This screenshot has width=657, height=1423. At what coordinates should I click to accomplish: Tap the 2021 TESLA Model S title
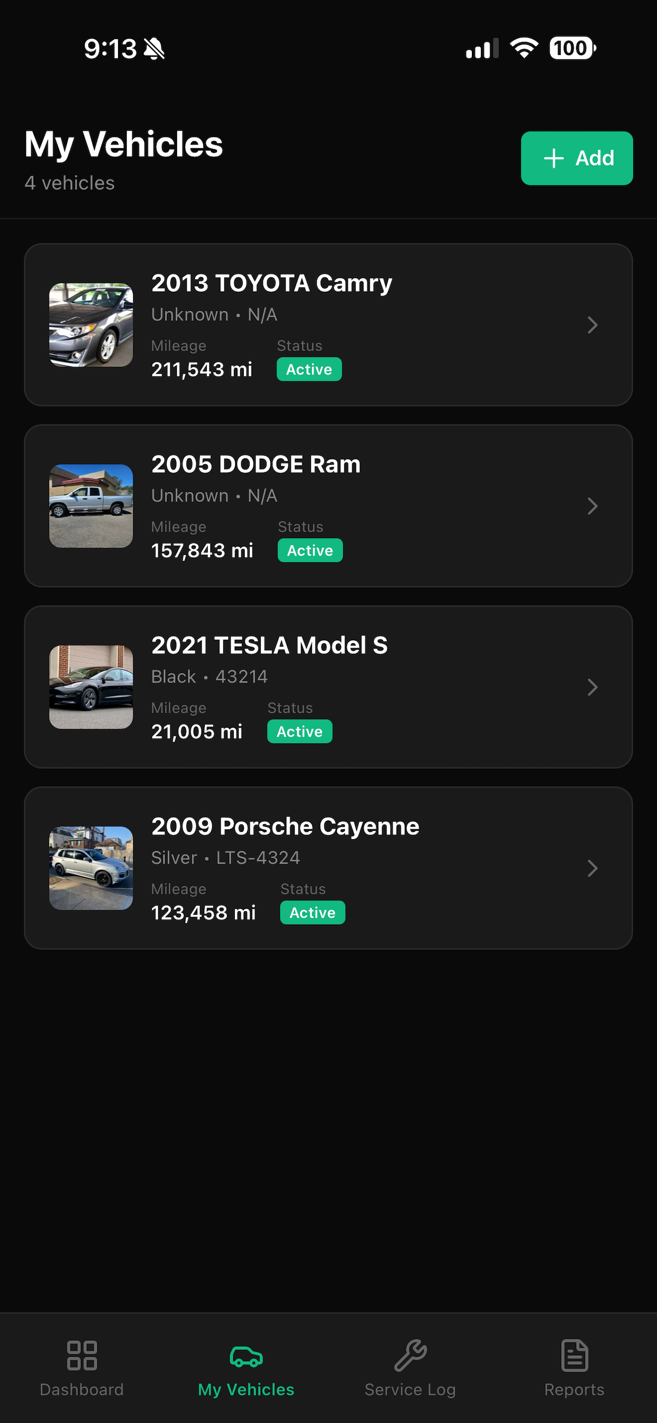pyautogui.click(x=269, y=645)
